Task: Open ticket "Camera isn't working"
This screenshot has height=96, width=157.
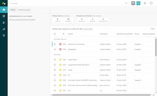Action: pos(76,44)
